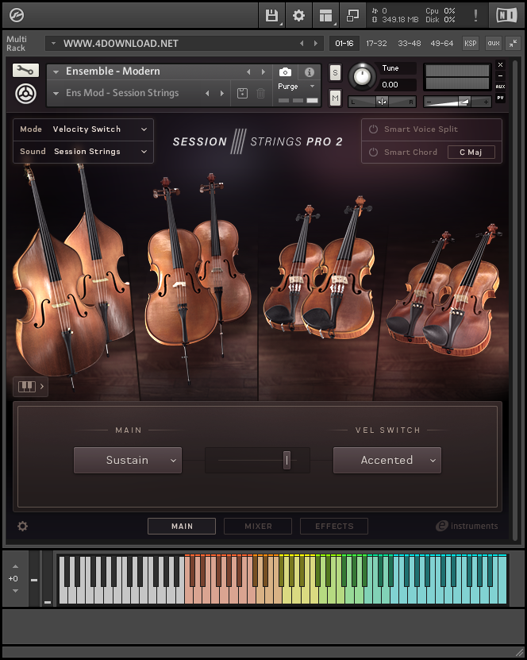Minimize the rack header with the collapse arrows icon
Viewport: 527px width, 660px height.
point(514,43)
